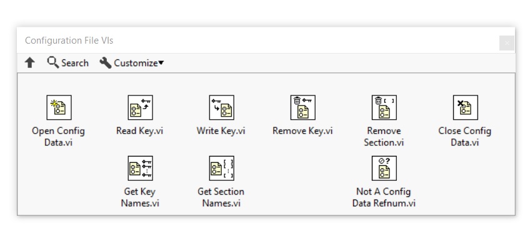Choose the Get Section Names.vi icon
The width and height of the screenshot is (530, 232).
tap(222, 168)
